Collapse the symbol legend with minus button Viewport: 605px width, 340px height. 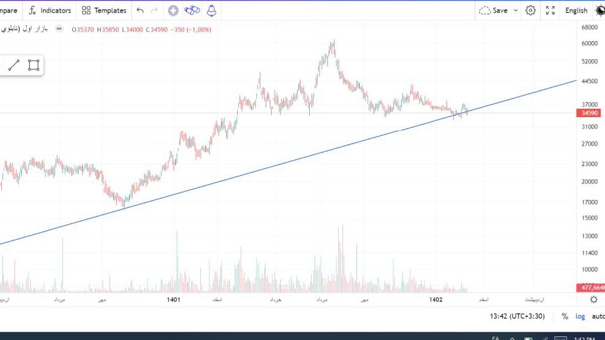(59, 29)
